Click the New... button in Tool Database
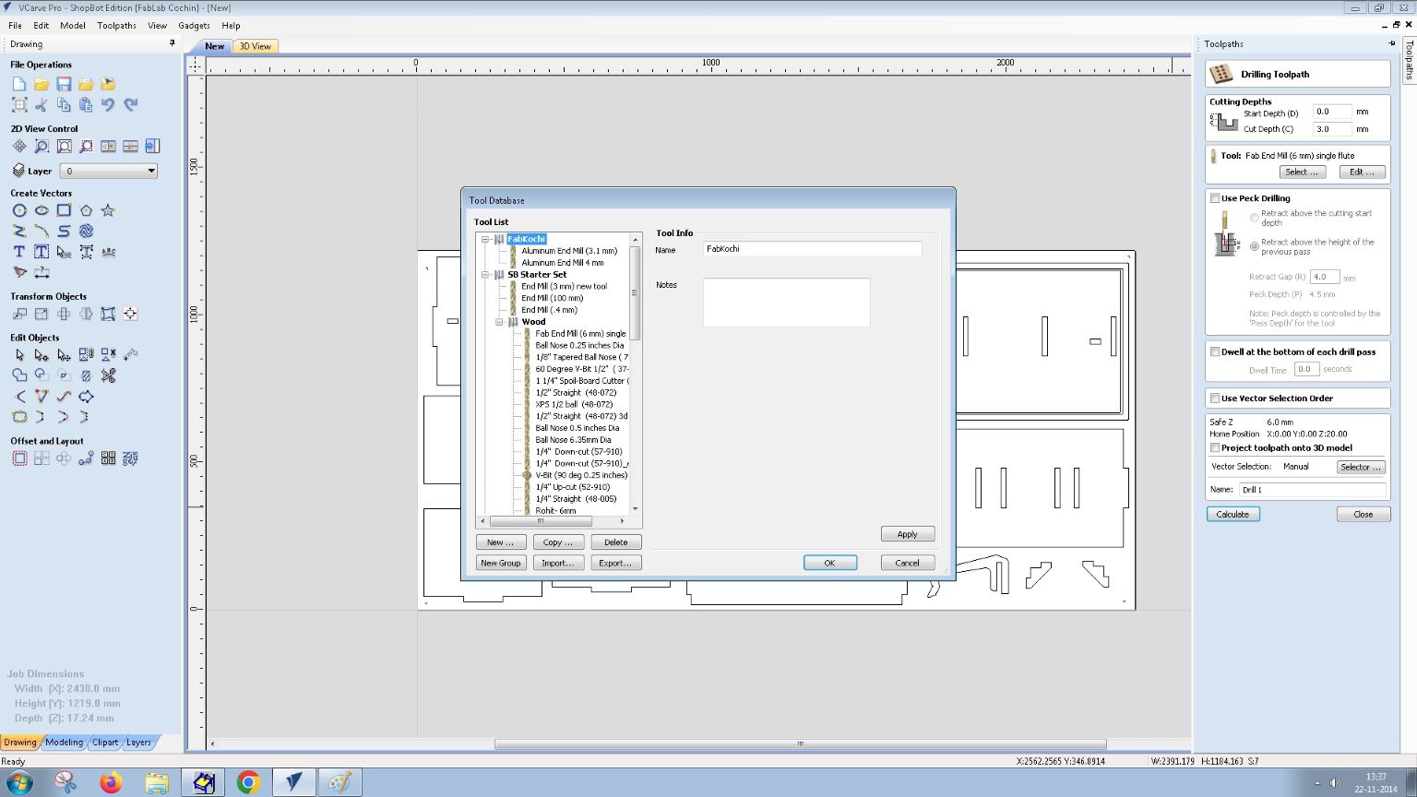 [x=501, y=542]
